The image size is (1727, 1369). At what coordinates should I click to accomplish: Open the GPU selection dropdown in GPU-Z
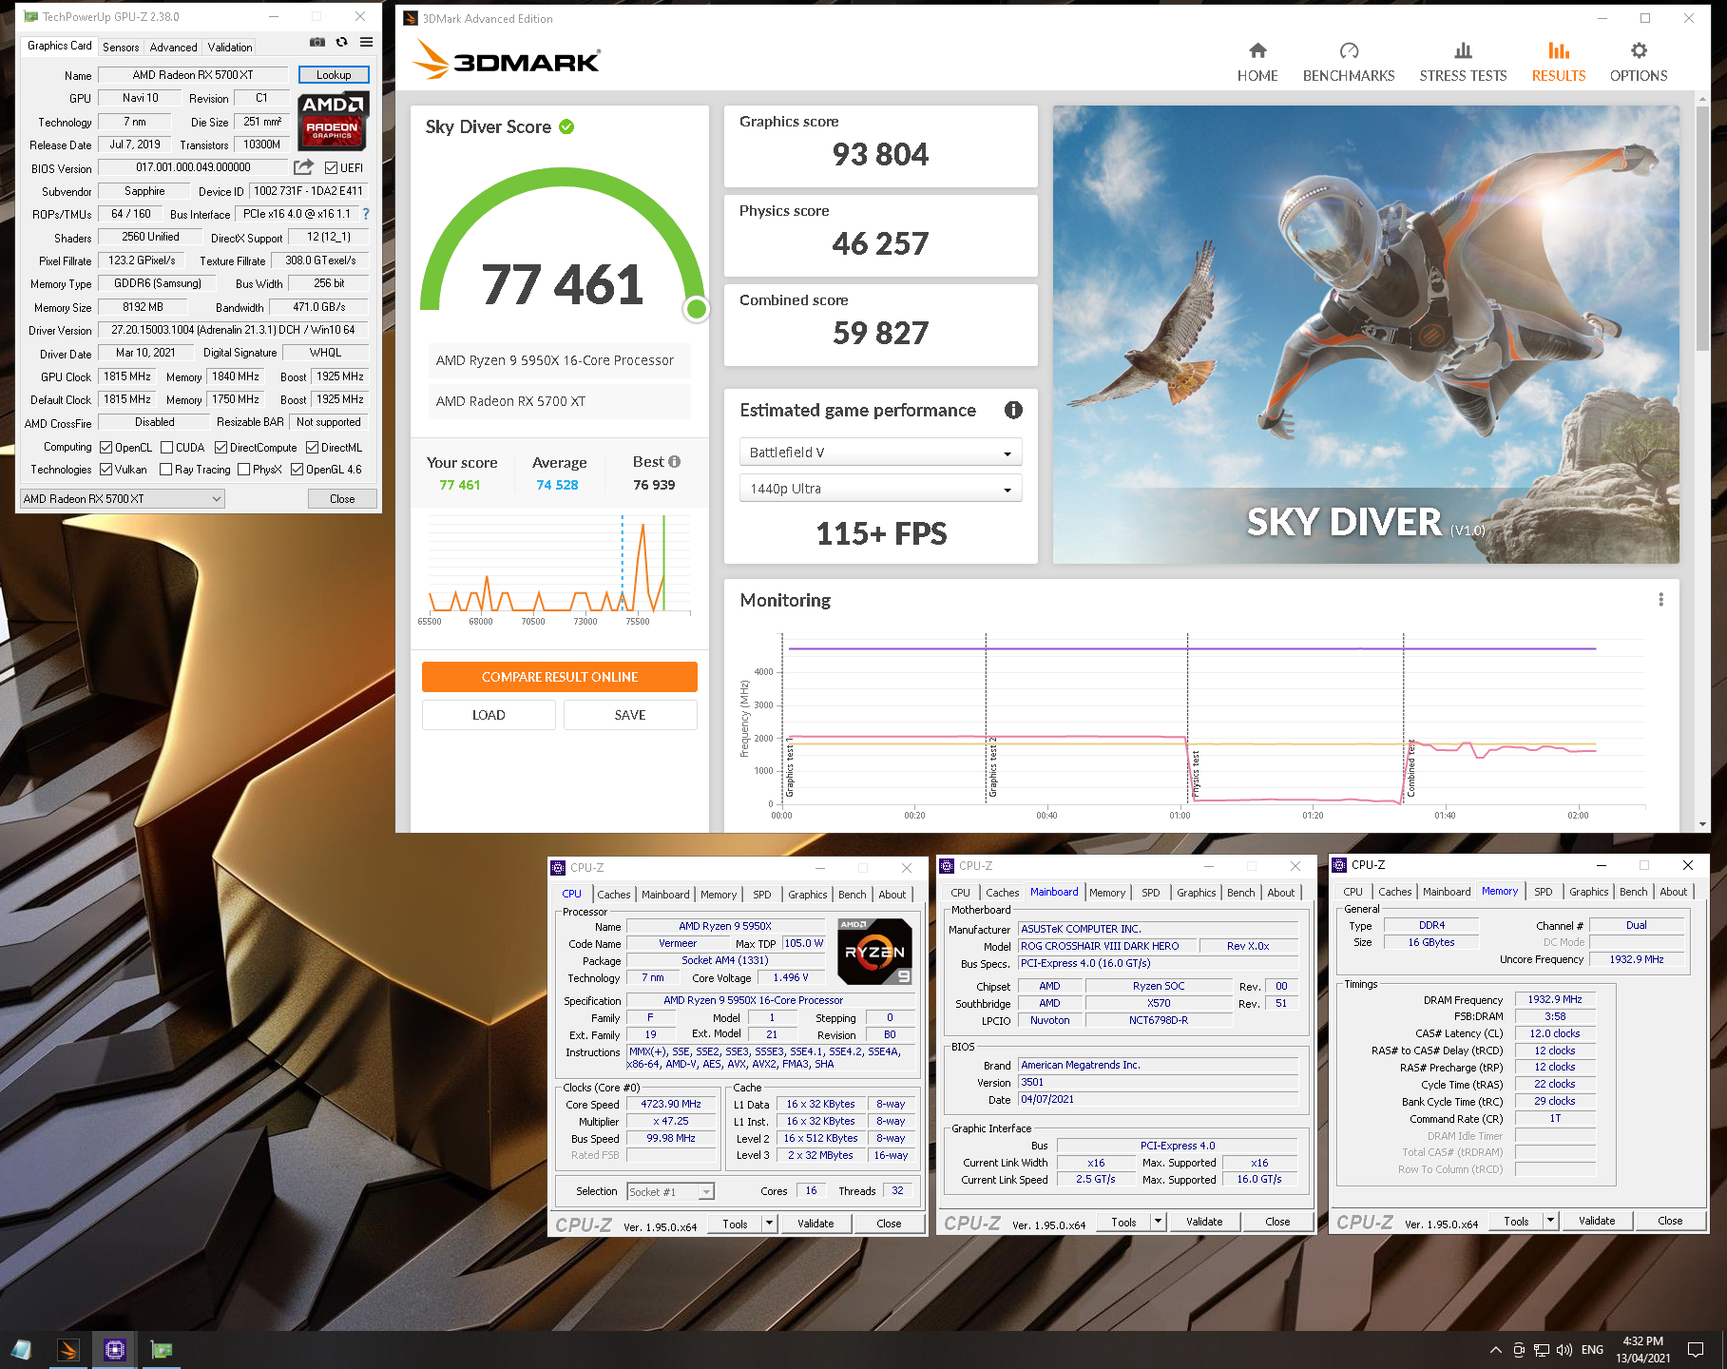click(123, 499)
